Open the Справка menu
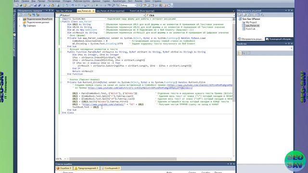Screen dimensions: 308x173 [157, 1]
